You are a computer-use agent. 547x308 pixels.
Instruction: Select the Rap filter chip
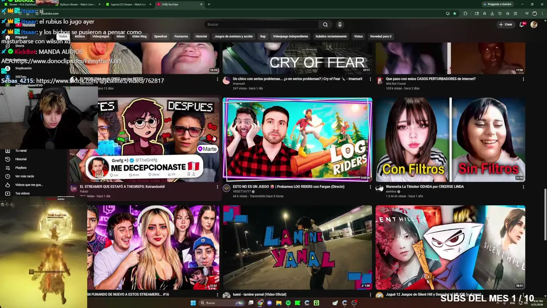click(263, 36)
